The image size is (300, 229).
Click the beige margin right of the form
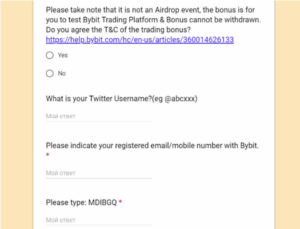pyautogui.click(x=287, y=114)
